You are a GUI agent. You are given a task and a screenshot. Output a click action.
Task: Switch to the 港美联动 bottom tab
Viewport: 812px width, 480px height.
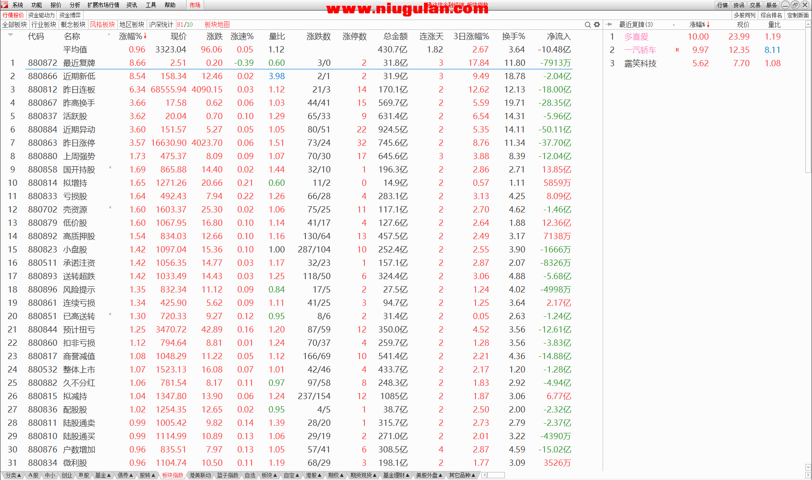pyautogui.click(x=200, y=475)
